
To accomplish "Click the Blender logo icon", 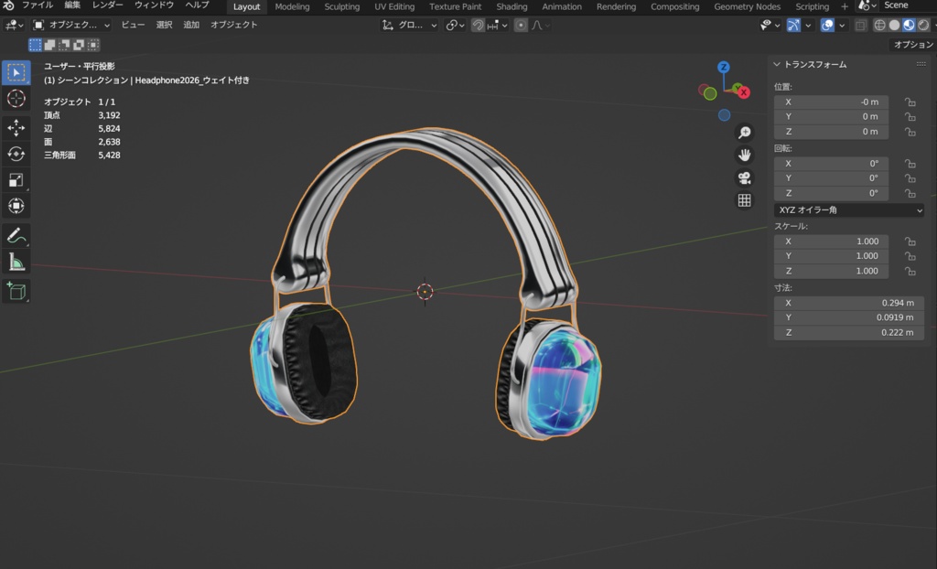I will (8, 5).
